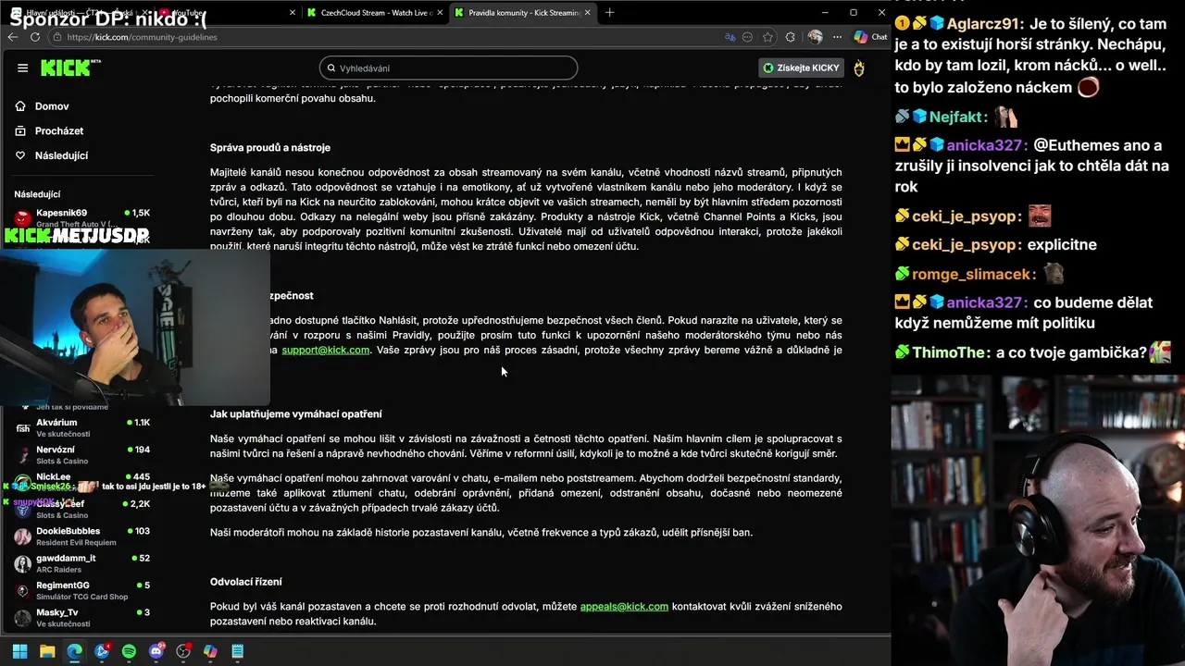The width and height of the screenshot is (1185, 666).
Task: Open the Windows Start menu
Action: (x=19, y=651)
